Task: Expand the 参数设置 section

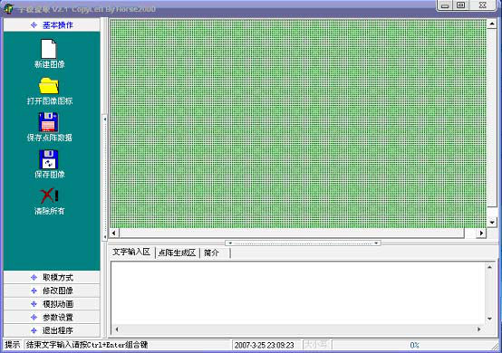Action: (x=52, y=317)
